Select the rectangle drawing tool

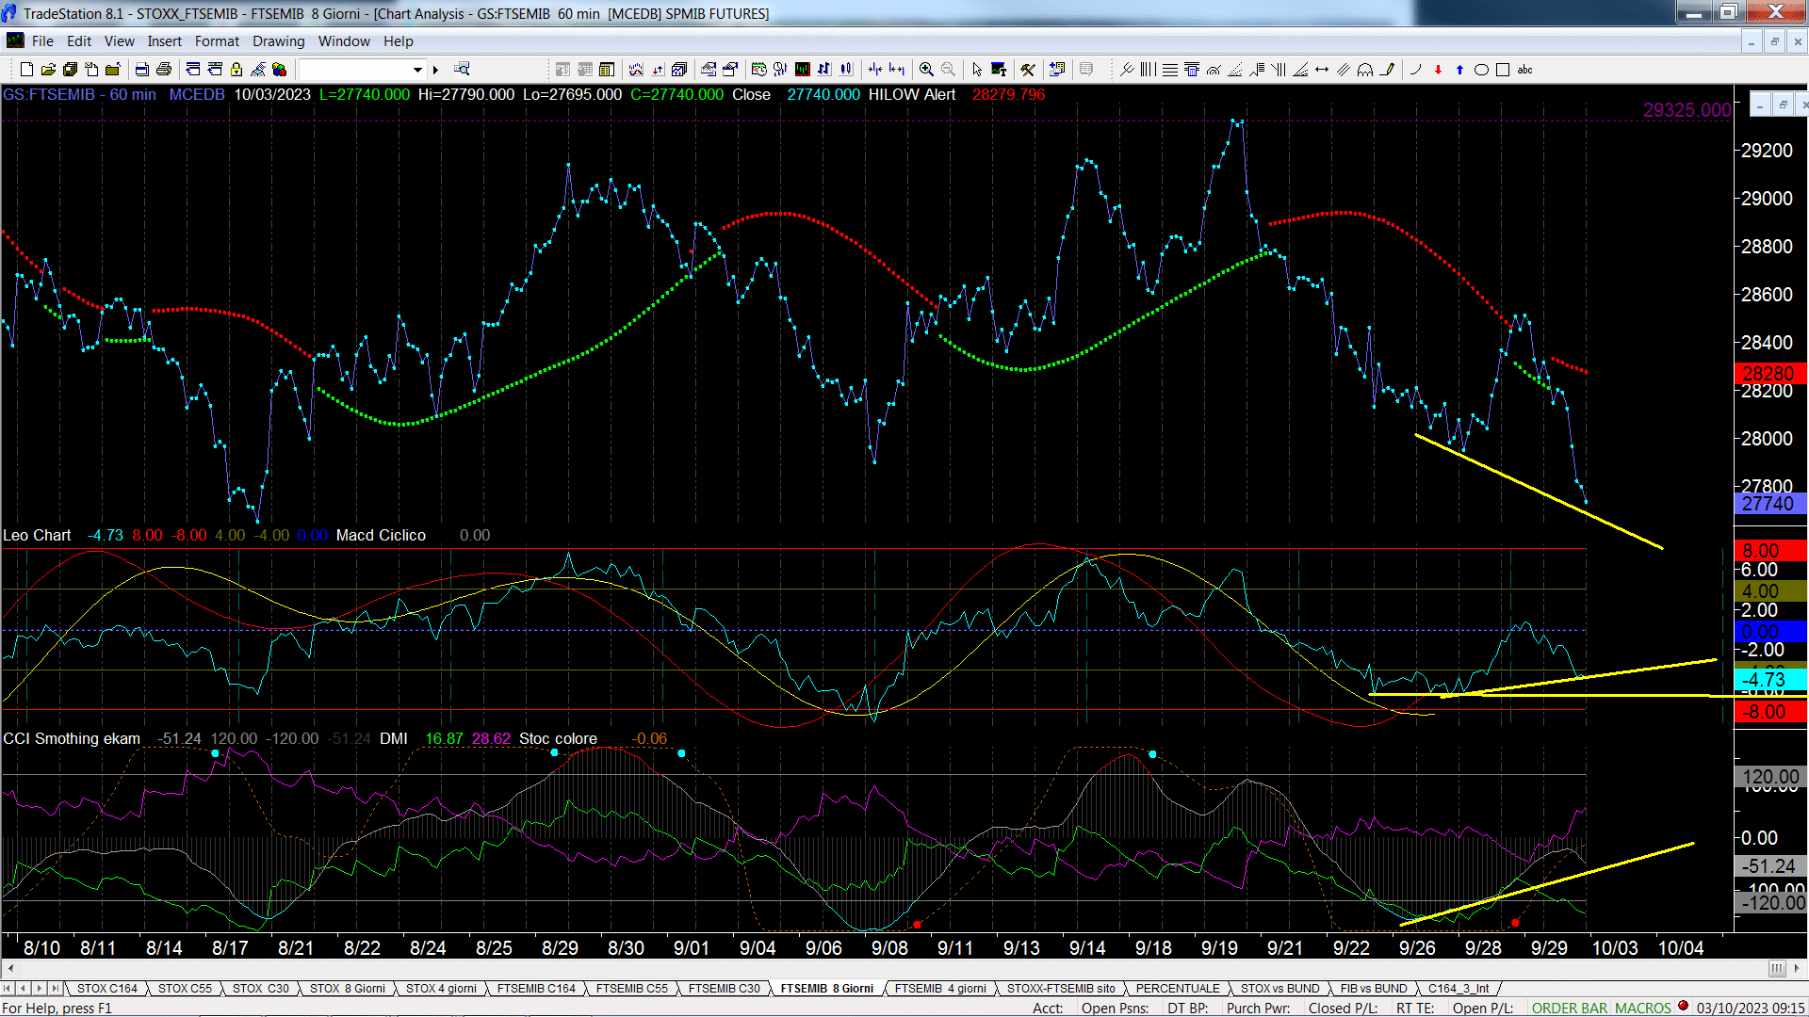coord(1503,69)
